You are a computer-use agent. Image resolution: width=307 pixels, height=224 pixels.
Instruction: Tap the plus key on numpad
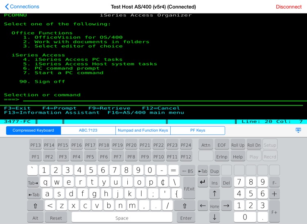click(x=274, y=194)
